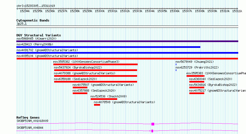246x134 pixels.
Task: Click the DGV Structural Variants track title
Action: pos(39,35)
